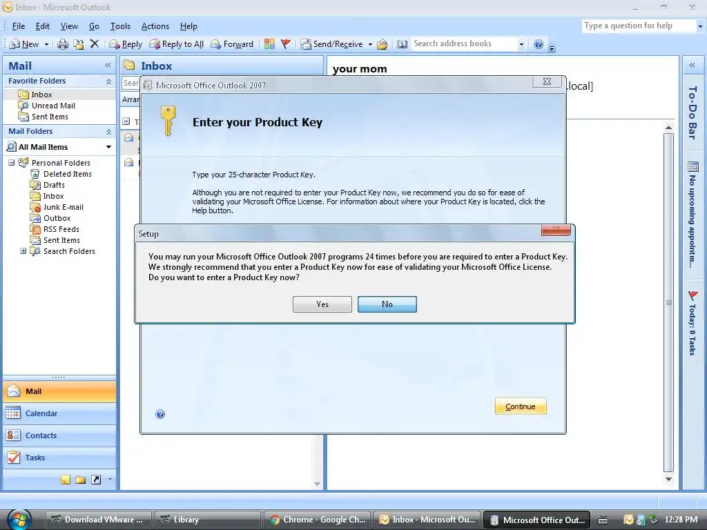Click Yes in the Setup dialog
The height and width of the screenshot is (530, 707).
(322, 304)
